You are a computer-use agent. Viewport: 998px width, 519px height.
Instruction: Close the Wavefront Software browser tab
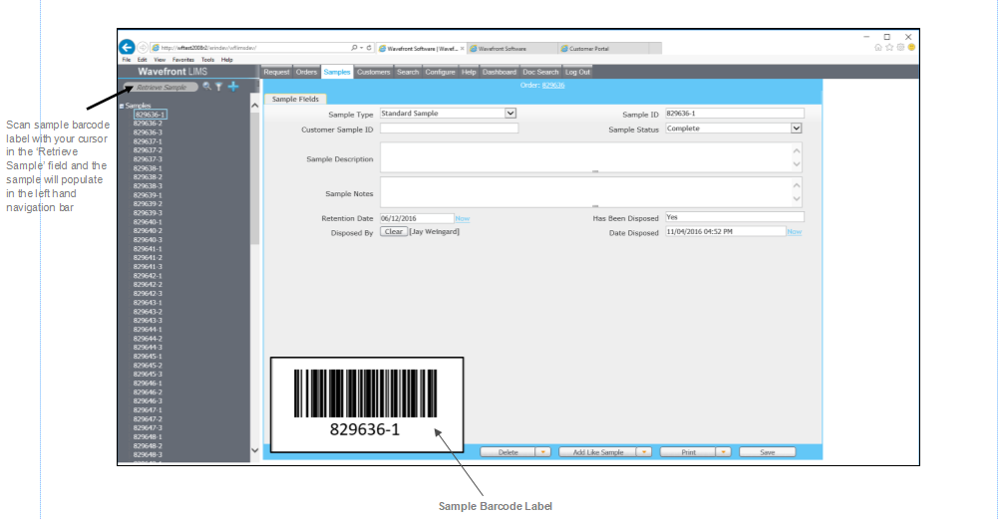click(462, 49)
